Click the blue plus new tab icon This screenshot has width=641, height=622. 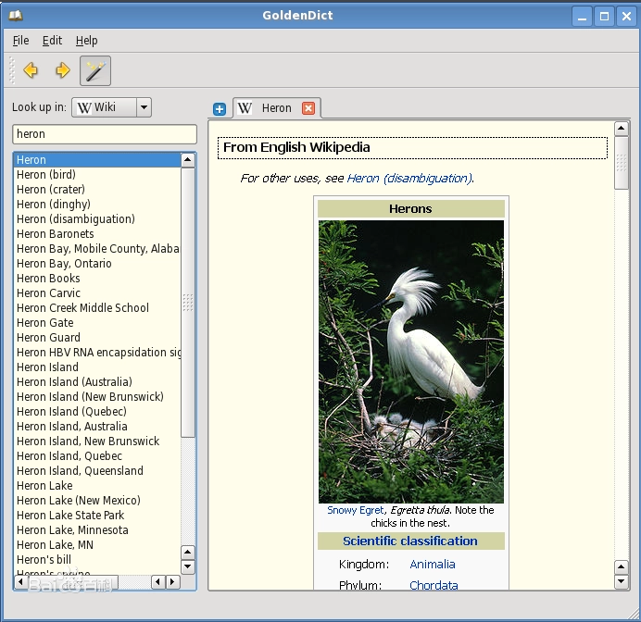click(x=220, y=109)
